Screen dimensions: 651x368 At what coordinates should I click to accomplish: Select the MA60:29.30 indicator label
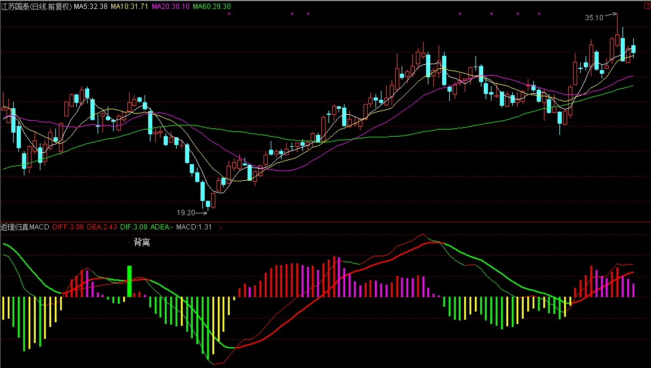click(212, 7)
